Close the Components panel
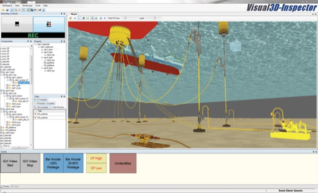This screenshot has width=318, height=193. (x=31, y=41)
